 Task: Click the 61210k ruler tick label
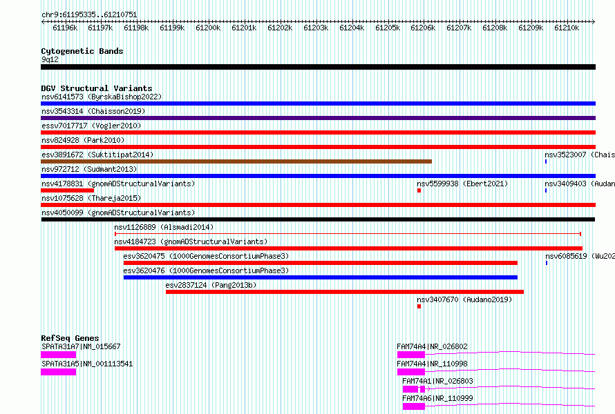567,28
